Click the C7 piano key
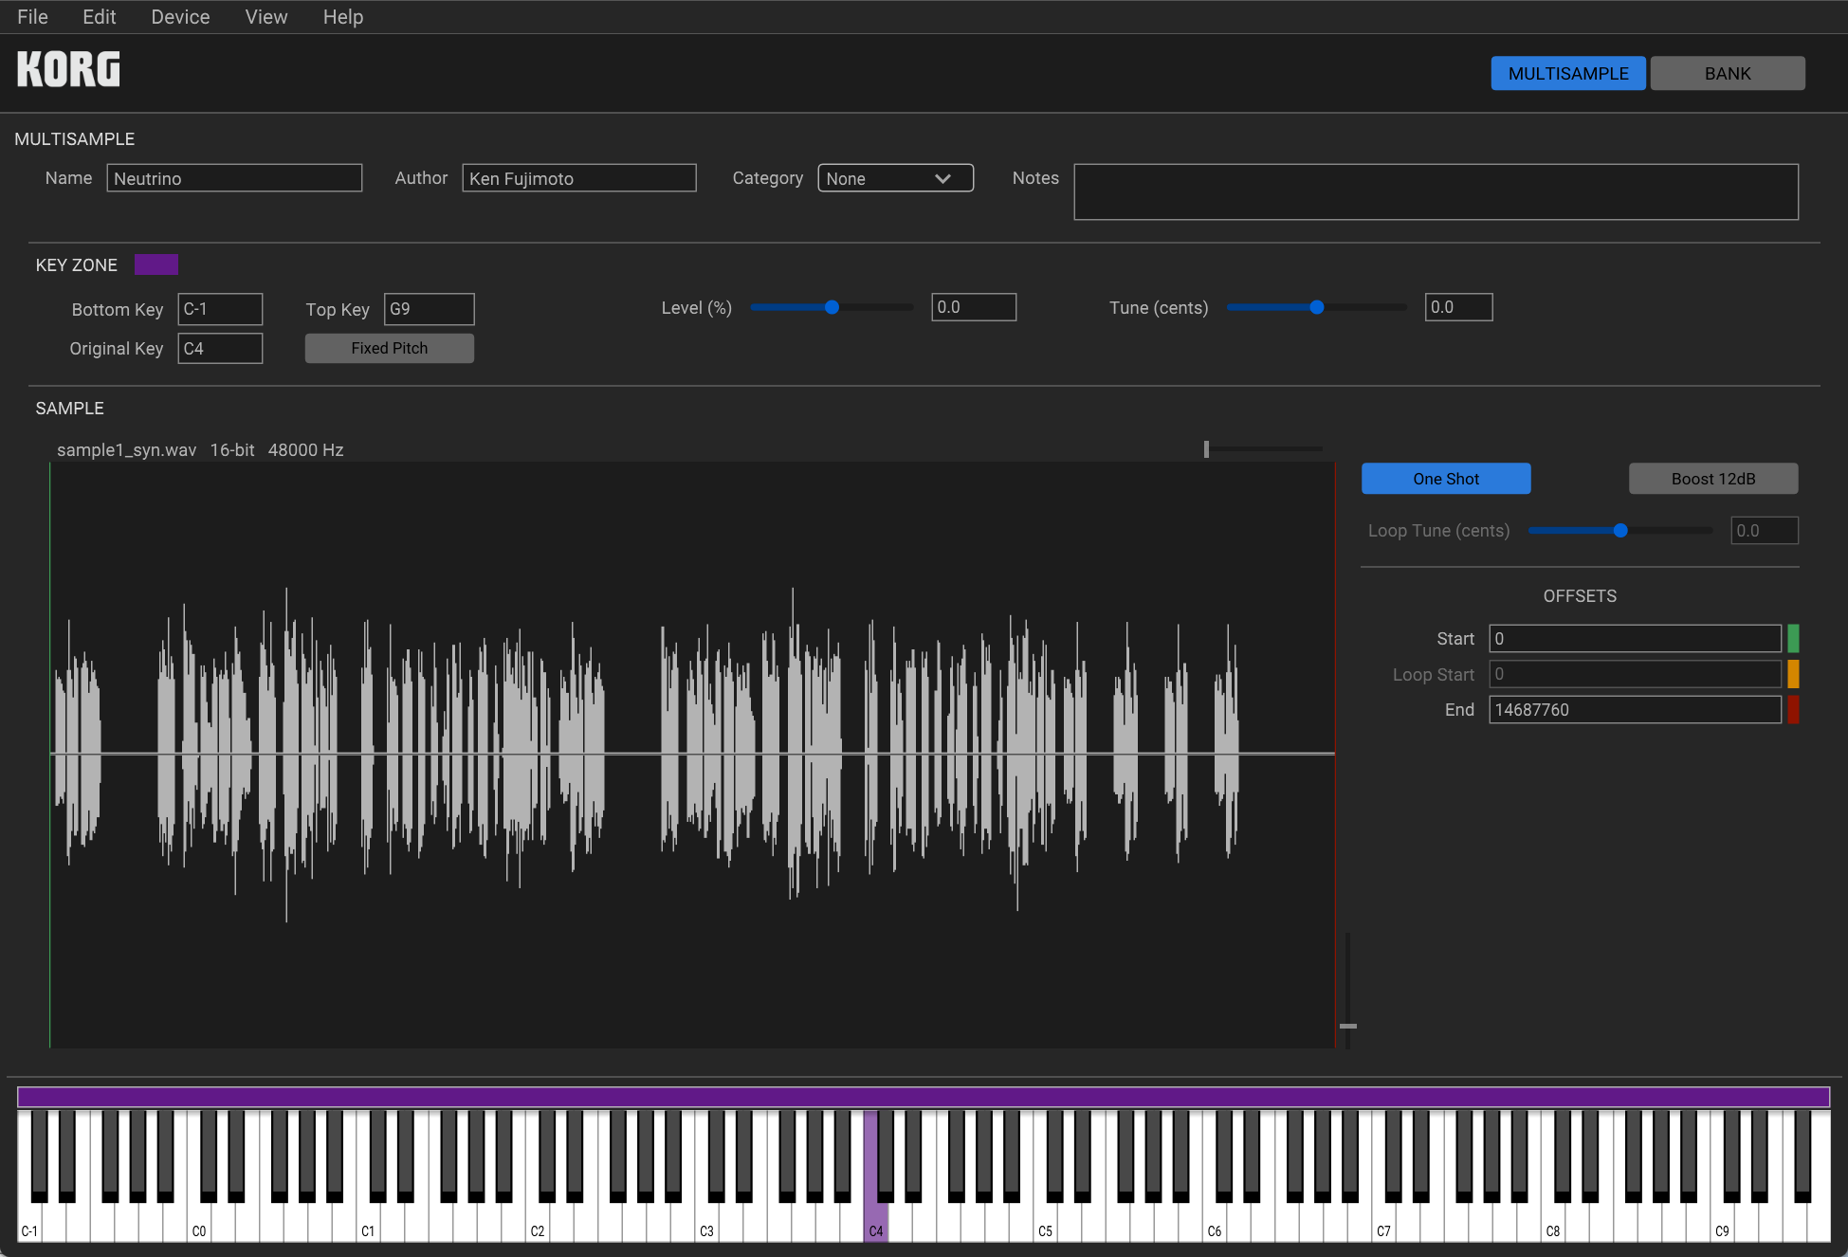 point(1383,1223)
